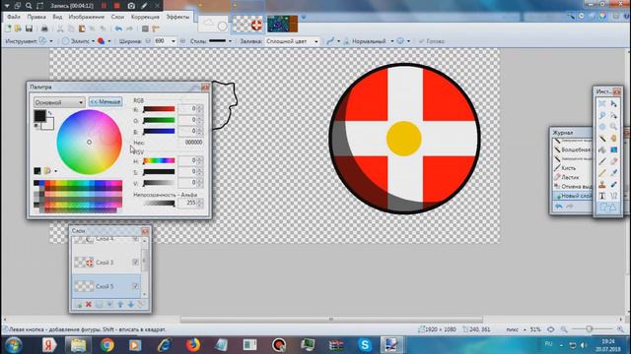Open the Эффекты menu
The width and height of the screenshot is (631, 354).
pos(177,17)
